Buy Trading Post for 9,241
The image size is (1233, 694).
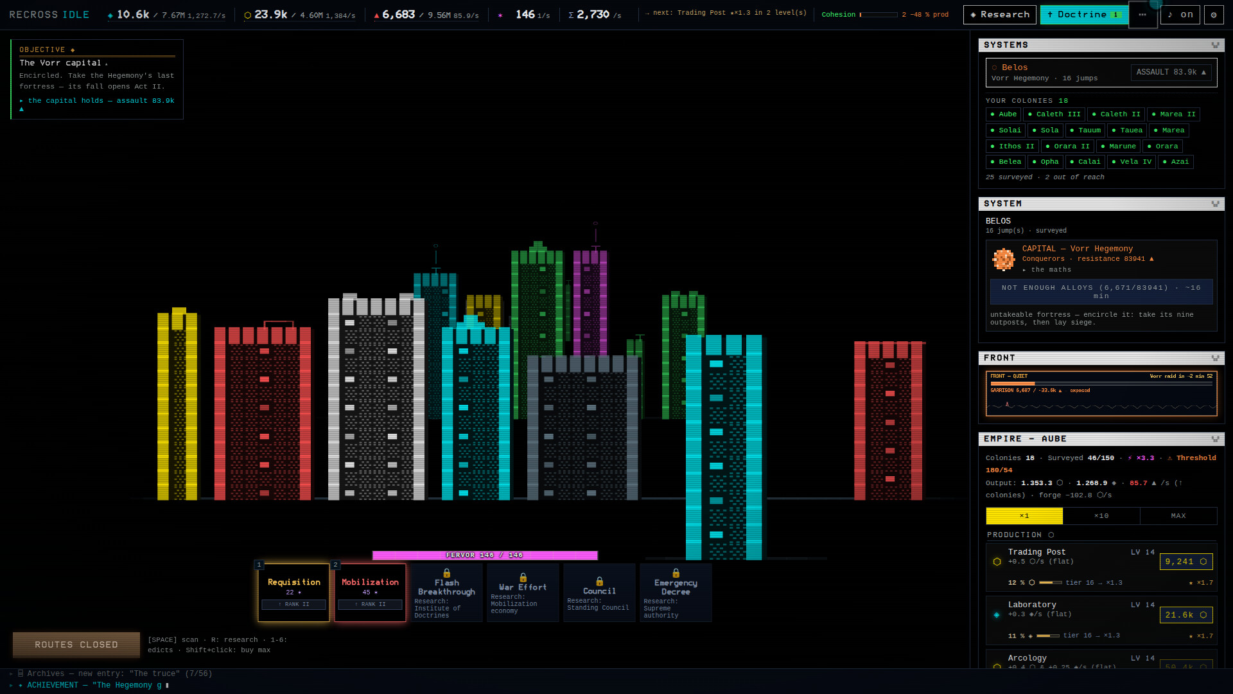point(1186,562)
